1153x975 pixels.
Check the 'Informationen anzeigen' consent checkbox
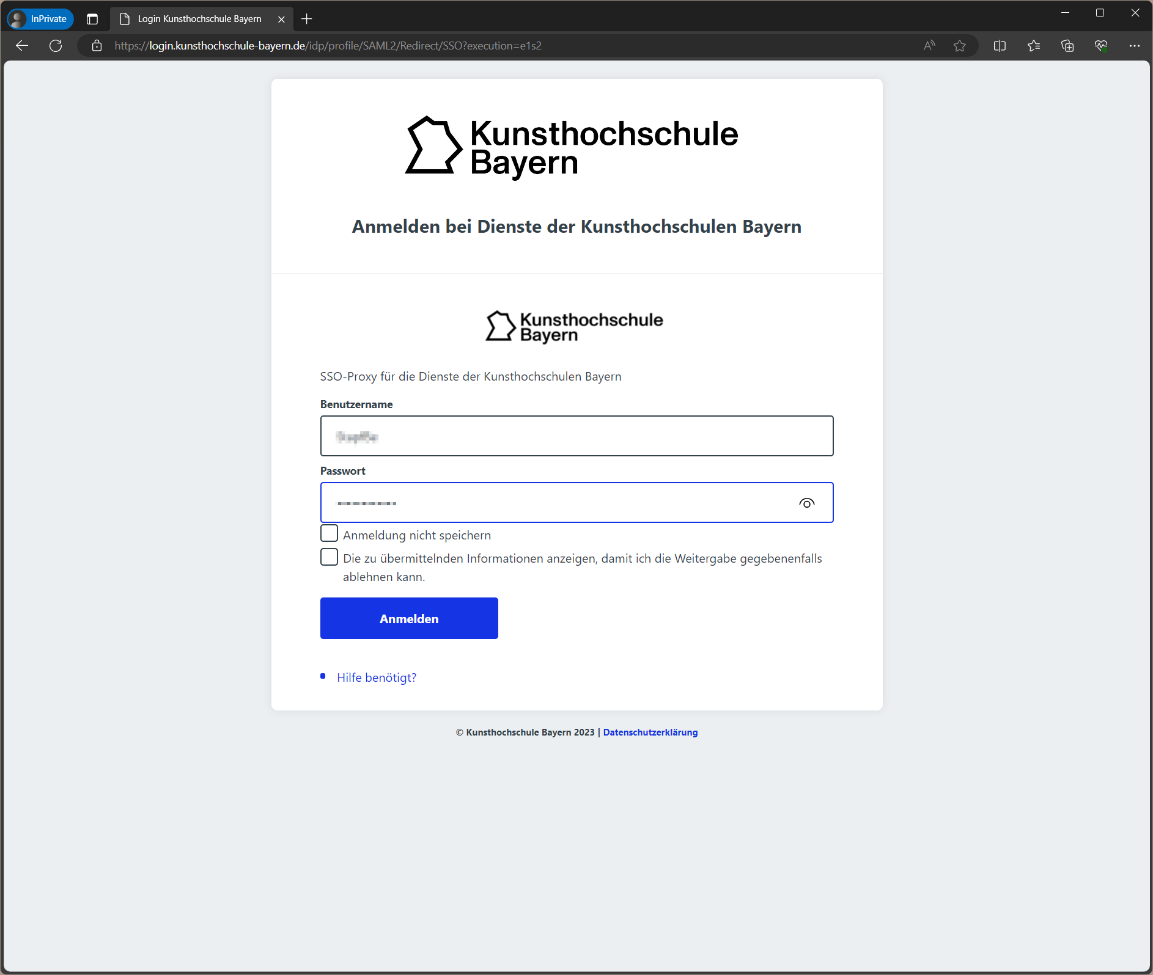tap(329, 557)
